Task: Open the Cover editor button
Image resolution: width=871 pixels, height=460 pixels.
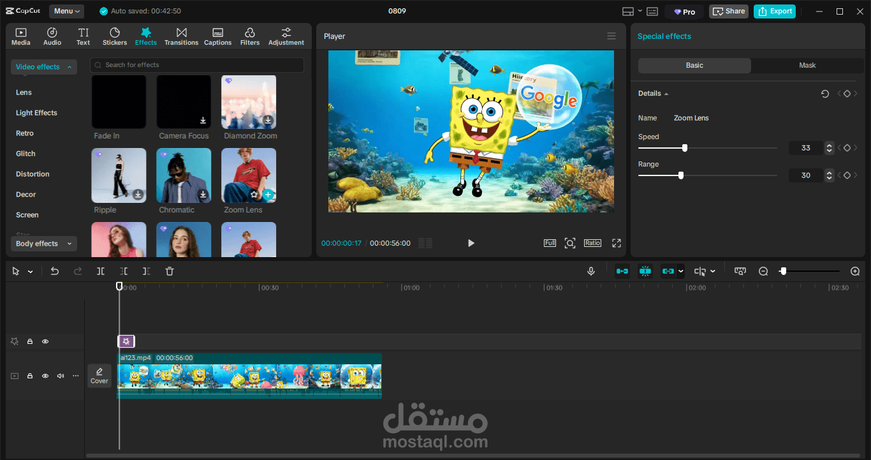Action: tap(99, 376)
